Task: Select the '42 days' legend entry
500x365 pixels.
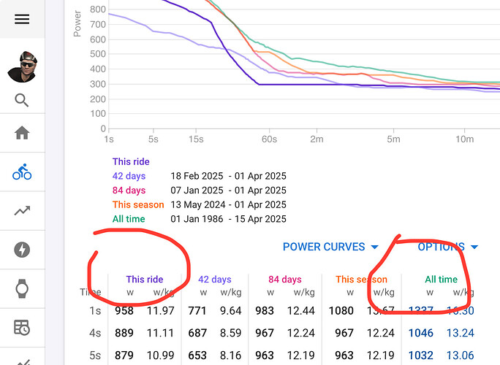Action: click(x=129, y=176)
